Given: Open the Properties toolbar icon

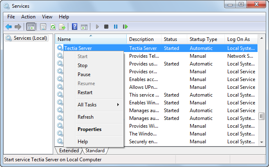Looking at the screenshot, I should click(x=43, y=27).
